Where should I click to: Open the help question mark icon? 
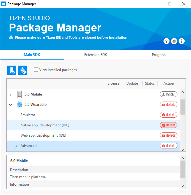[x=167, y=41]
